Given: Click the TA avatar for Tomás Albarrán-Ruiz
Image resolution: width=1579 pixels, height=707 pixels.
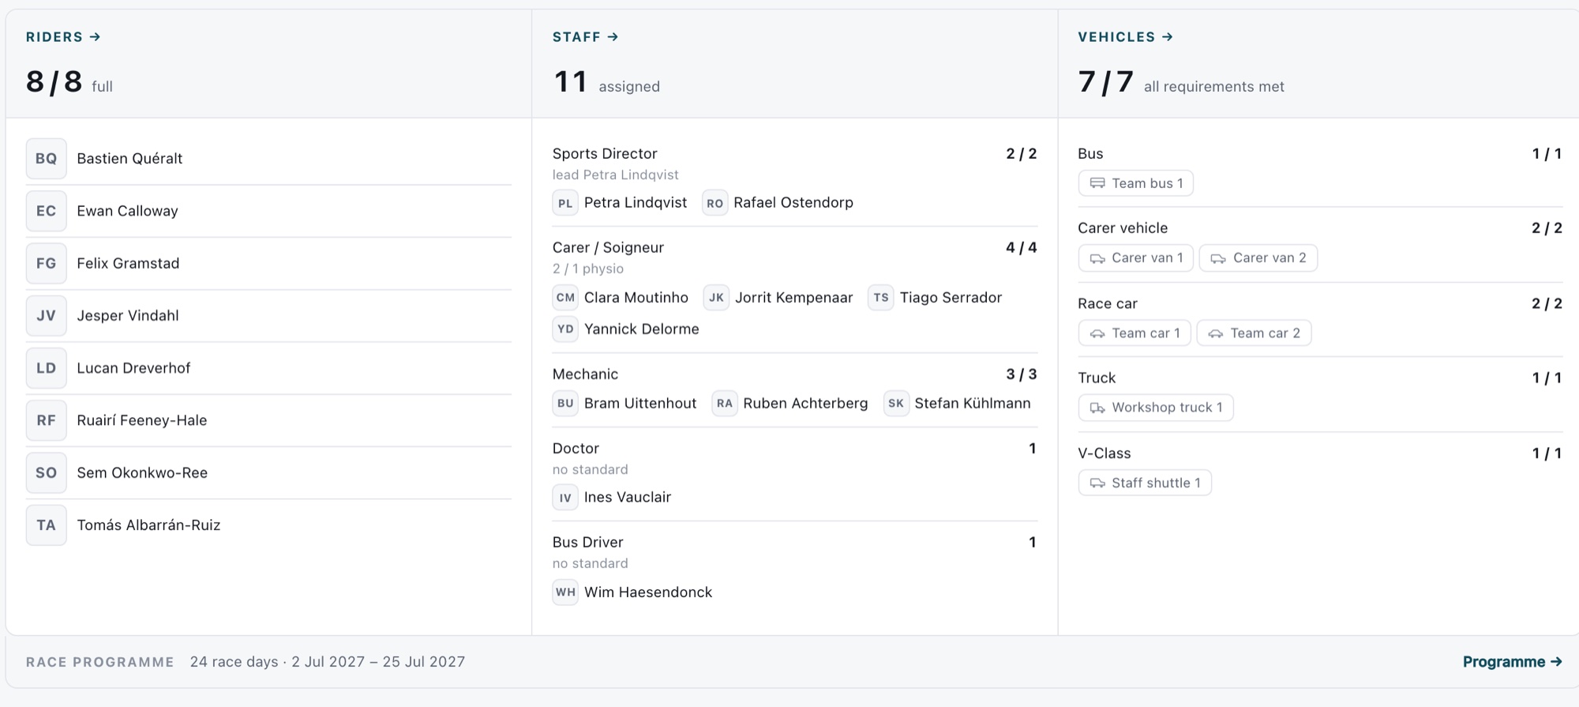Looking at the screenshot, I should click(46, 525).
